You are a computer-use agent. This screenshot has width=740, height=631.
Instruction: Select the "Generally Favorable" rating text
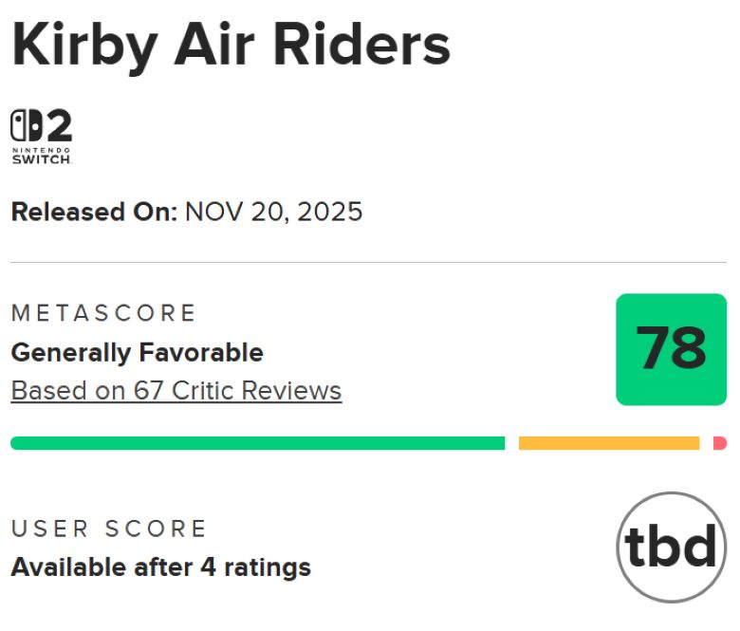tap(137, 353)
